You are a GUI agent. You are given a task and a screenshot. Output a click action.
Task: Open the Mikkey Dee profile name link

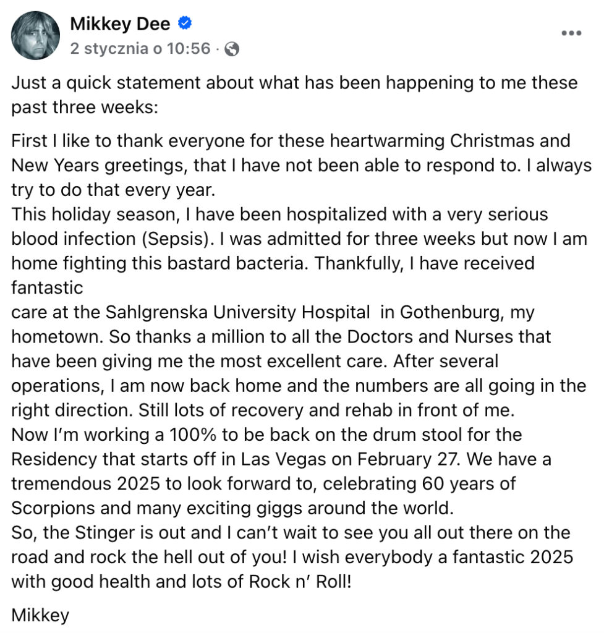(121, 24)
